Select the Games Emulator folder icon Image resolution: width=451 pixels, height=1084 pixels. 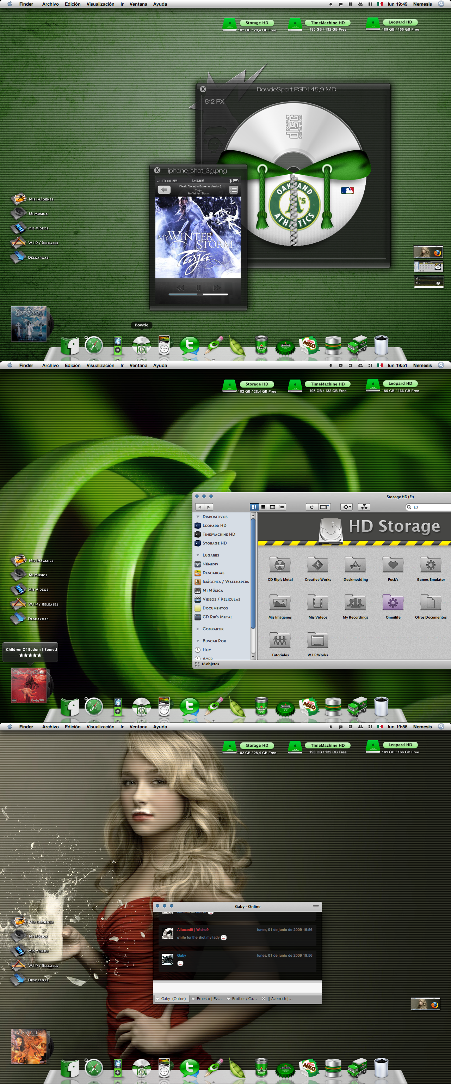(431, 565)
